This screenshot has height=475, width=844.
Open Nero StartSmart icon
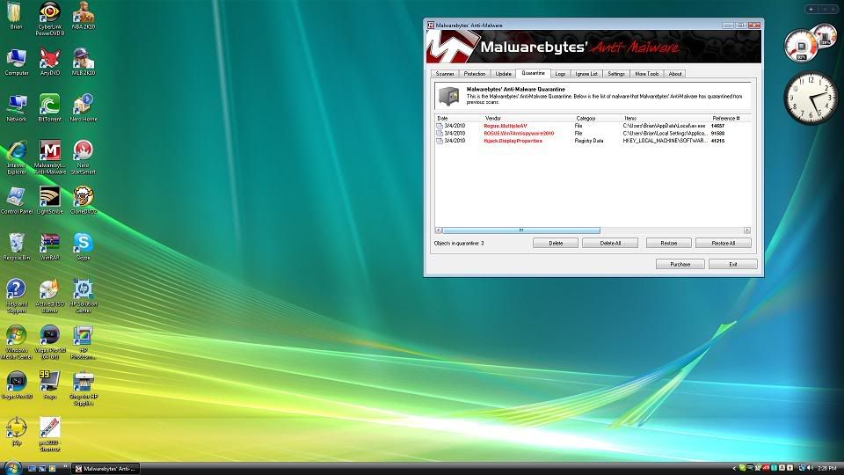pos(83,157)
